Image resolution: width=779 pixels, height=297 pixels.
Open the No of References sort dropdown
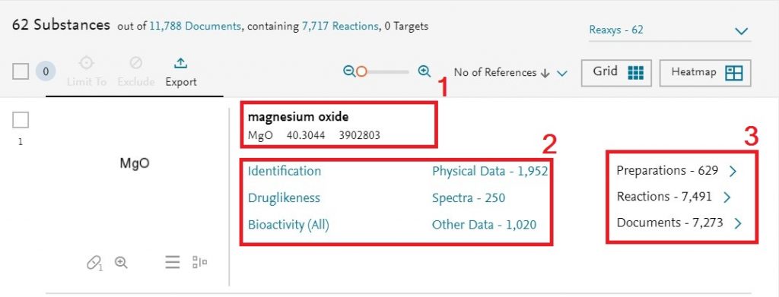(510, 73)
